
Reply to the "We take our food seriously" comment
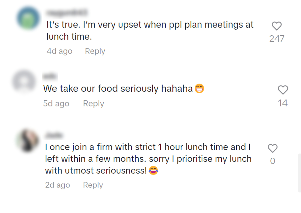pyautogui.click(x=93, y=103)
